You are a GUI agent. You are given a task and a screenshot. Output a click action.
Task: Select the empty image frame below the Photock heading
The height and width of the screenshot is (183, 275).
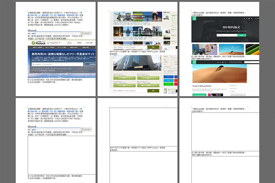[62, 155]
